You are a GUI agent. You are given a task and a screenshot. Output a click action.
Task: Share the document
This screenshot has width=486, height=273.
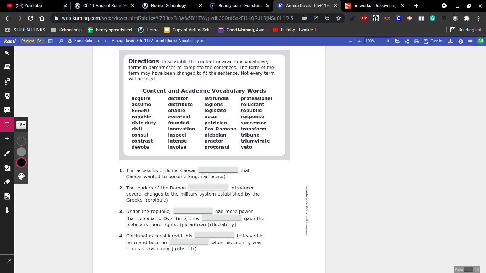[407, 41]
